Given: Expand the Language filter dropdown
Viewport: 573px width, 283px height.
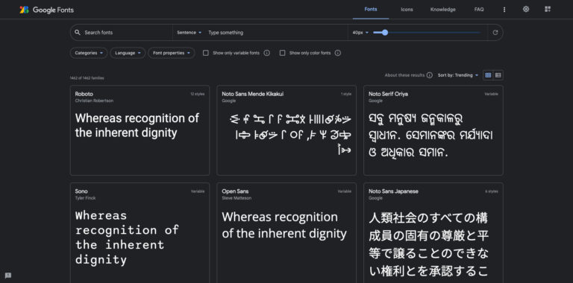Looking at the screenshot, I should [x=128, y=53].
